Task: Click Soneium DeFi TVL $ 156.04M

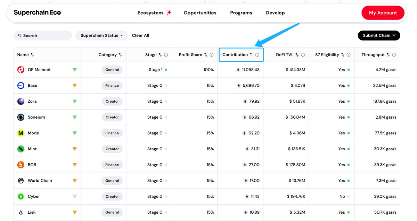Action: [295, 117]
